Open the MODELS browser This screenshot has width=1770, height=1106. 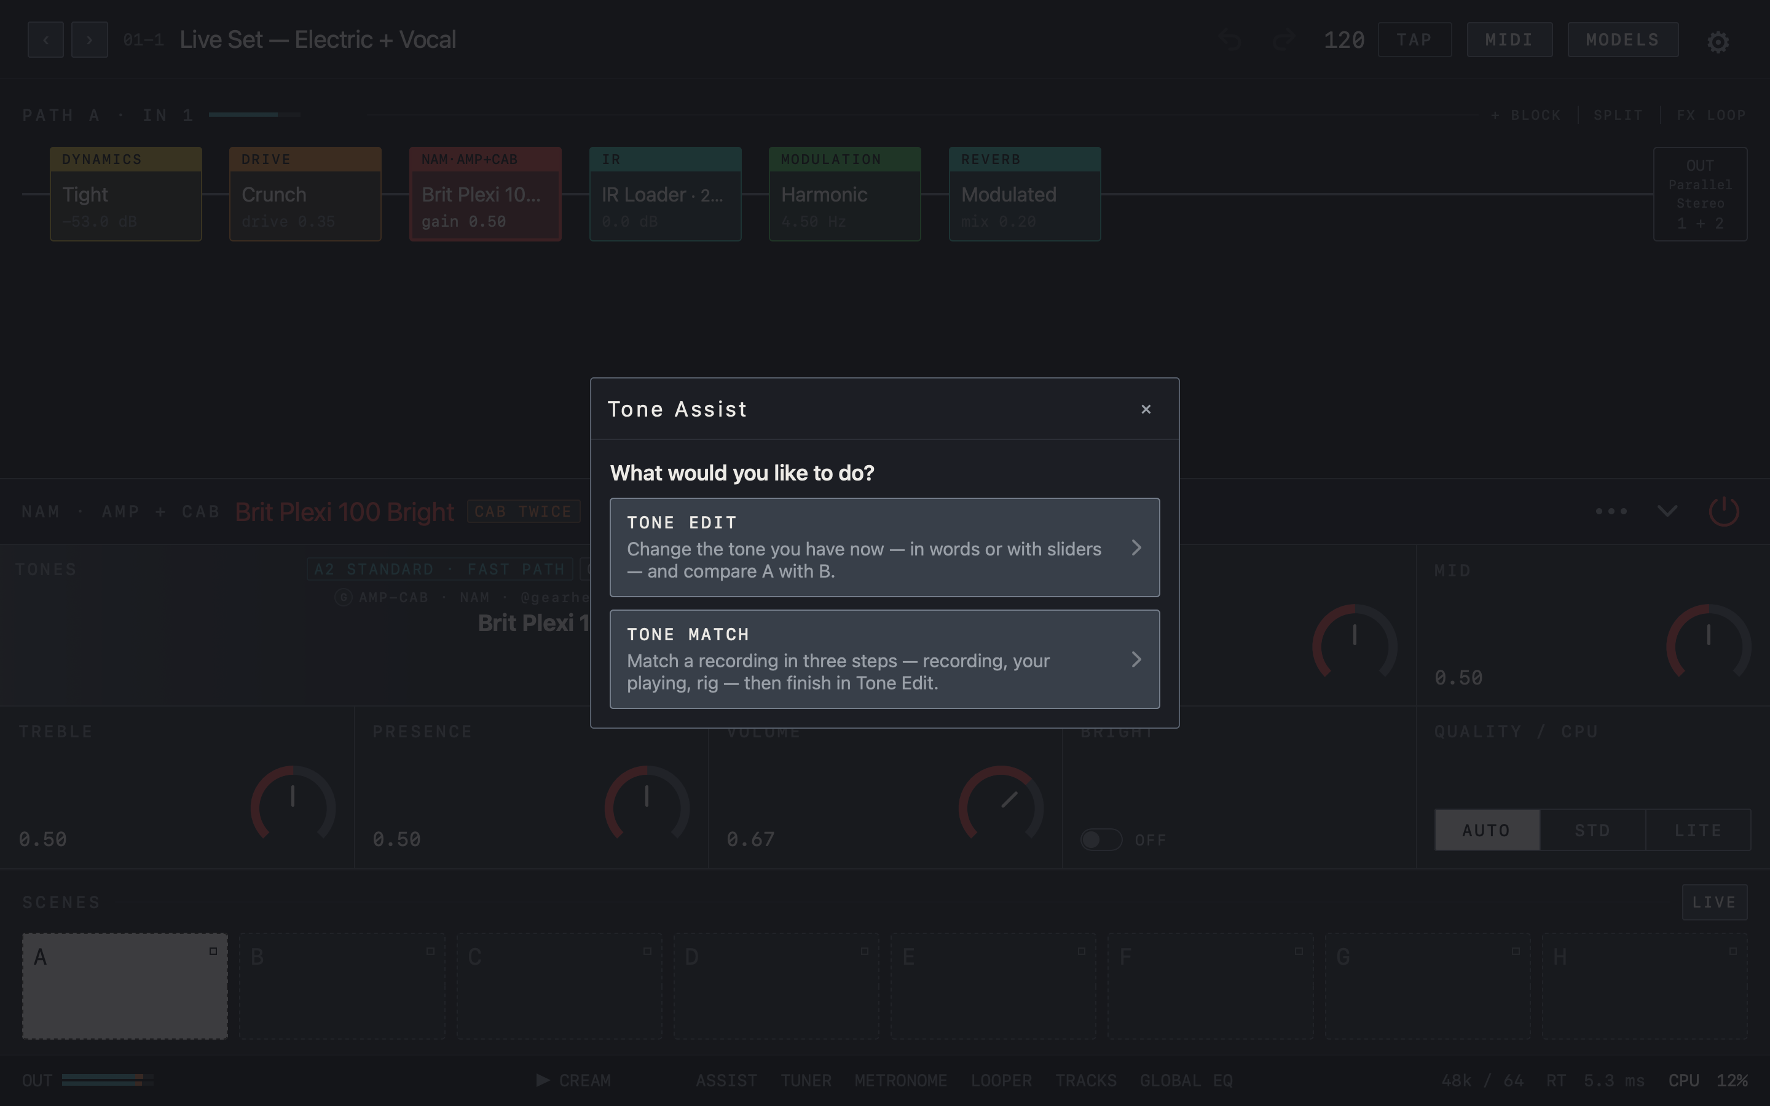click(1622, 39)
